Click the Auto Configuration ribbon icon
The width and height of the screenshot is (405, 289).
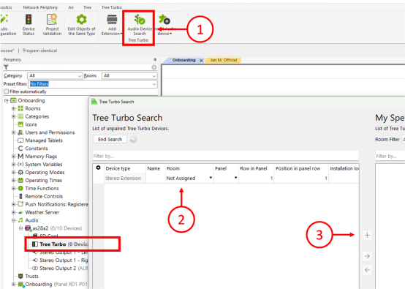point(4,19)
